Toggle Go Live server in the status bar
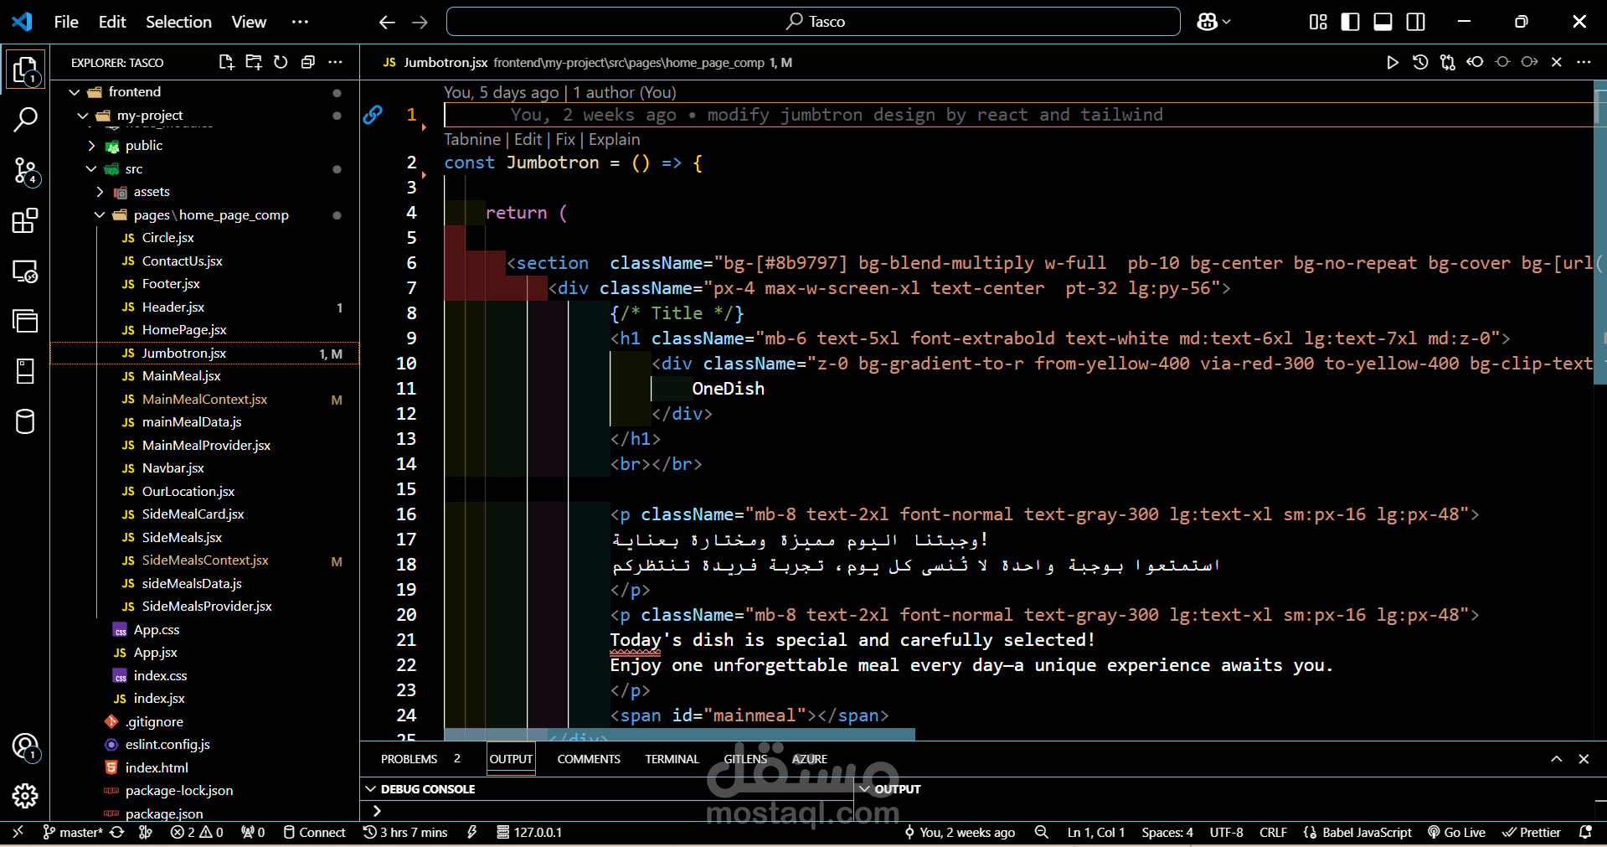Screen dimensions: 1607x847 pyautogui.click(x=1456, y=832)
